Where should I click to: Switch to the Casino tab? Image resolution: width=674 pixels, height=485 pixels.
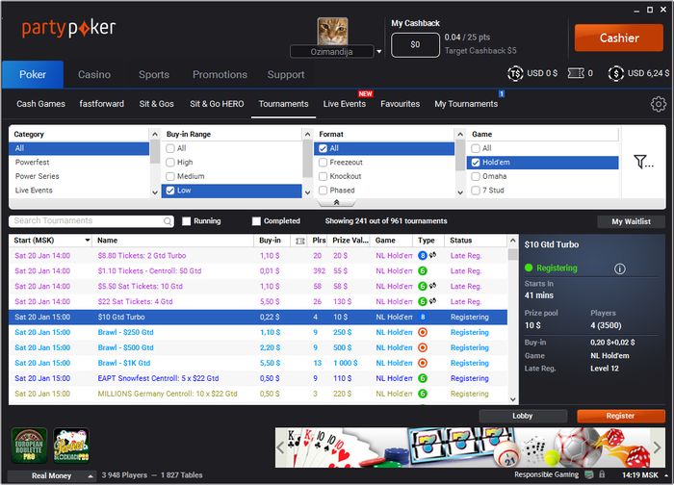click(x=94, y=75)
